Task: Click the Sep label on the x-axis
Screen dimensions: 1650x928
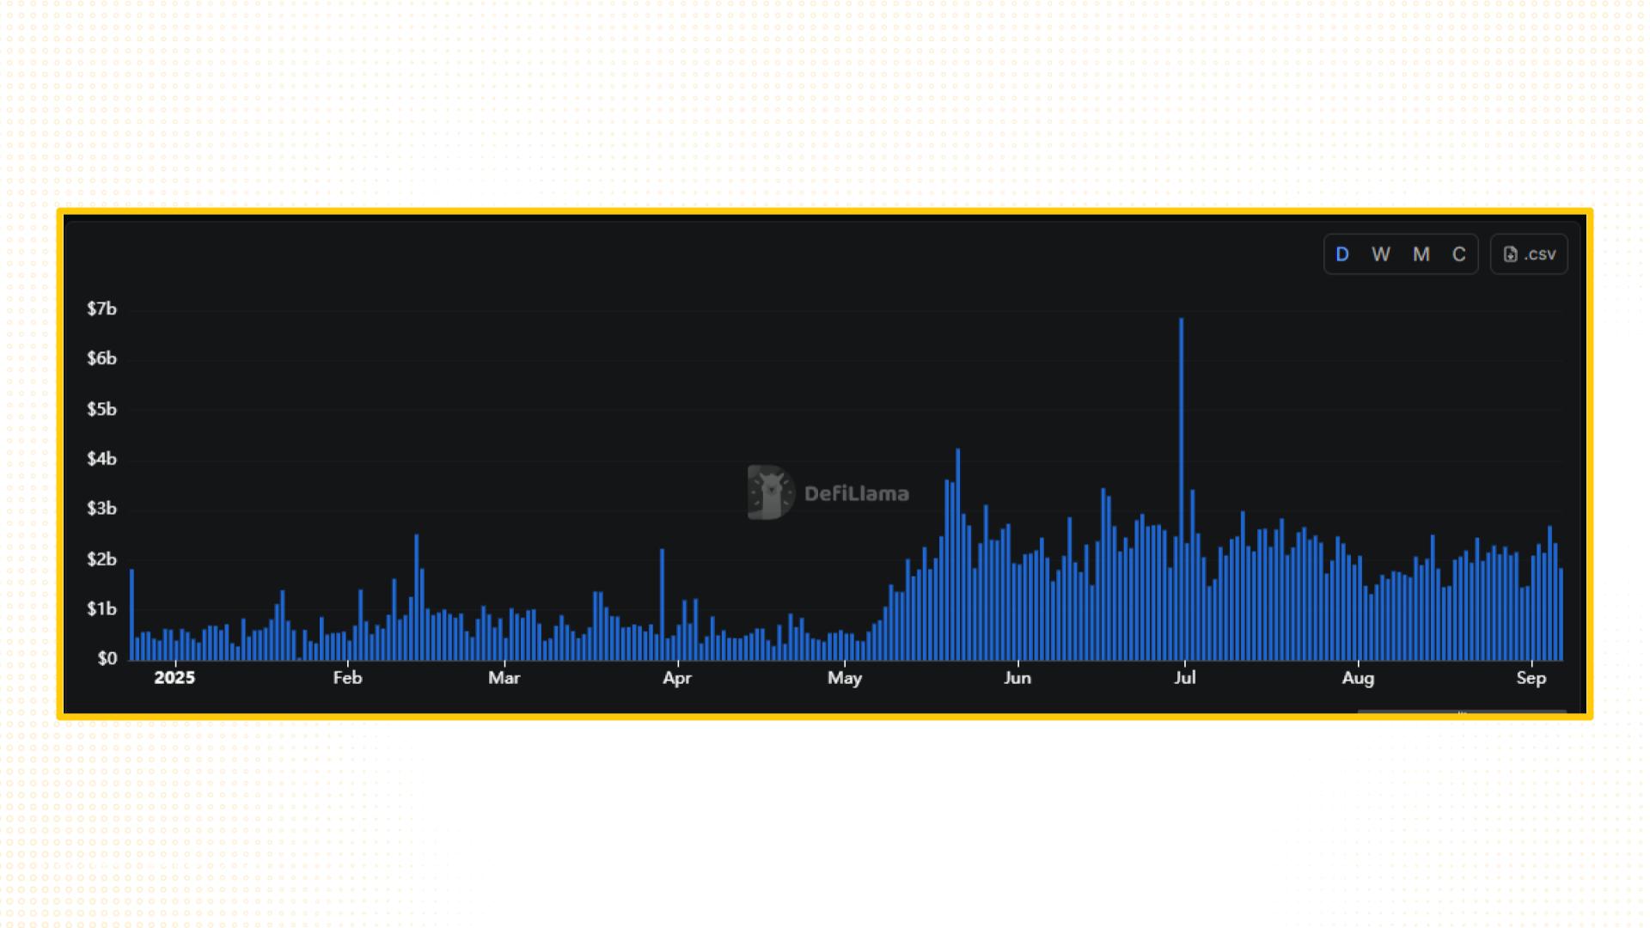Action: coord(1531,678)
